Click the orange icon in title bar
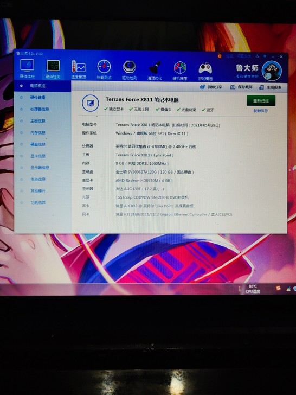Image resolution: width=296 pixels, height=395 pixels. point(220,56)
